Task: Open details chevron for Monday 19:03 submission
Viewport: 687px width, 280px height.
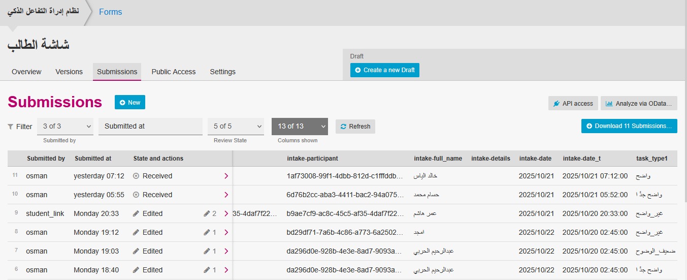Action: [x=226, y=251]
